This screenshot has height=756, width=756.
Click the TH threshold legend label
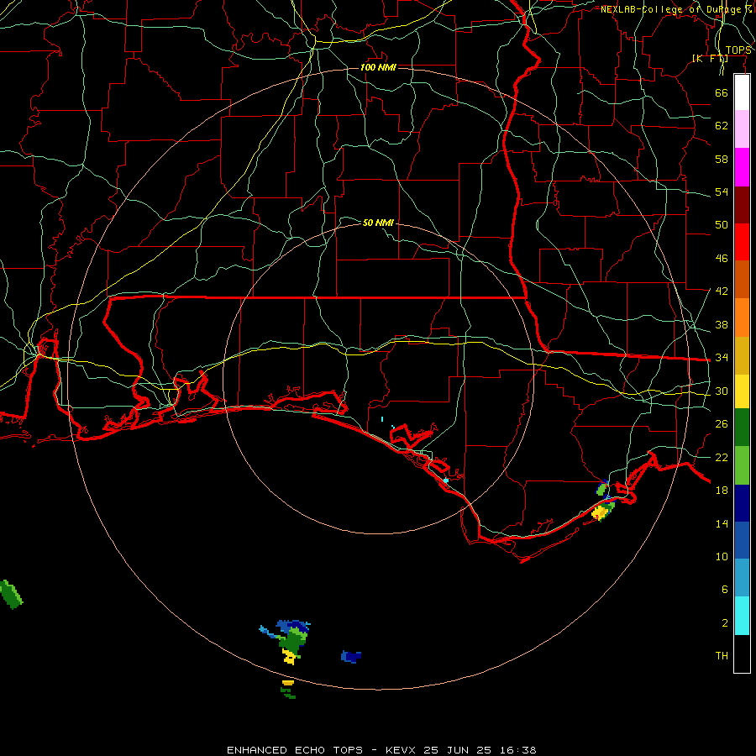pyautogui.click(x=722, y=656)
